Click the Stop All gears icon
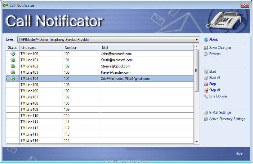 (x=206, y=90)
